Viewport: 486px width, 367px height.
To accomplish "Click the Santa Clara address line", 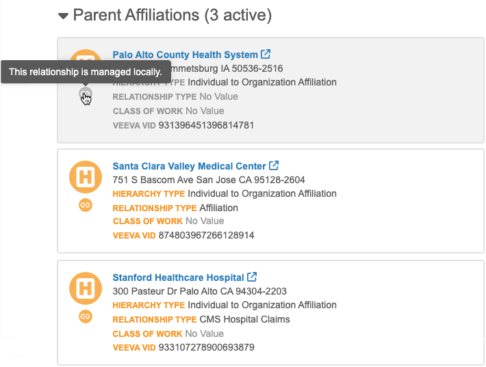I will click(x=208, y=180).
